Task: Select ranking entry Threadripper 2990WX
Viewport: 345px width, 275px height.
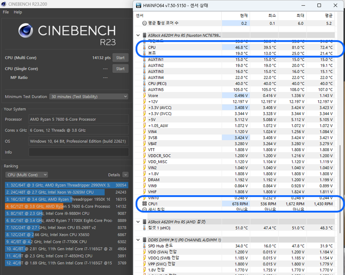Action: click(66, 185)
